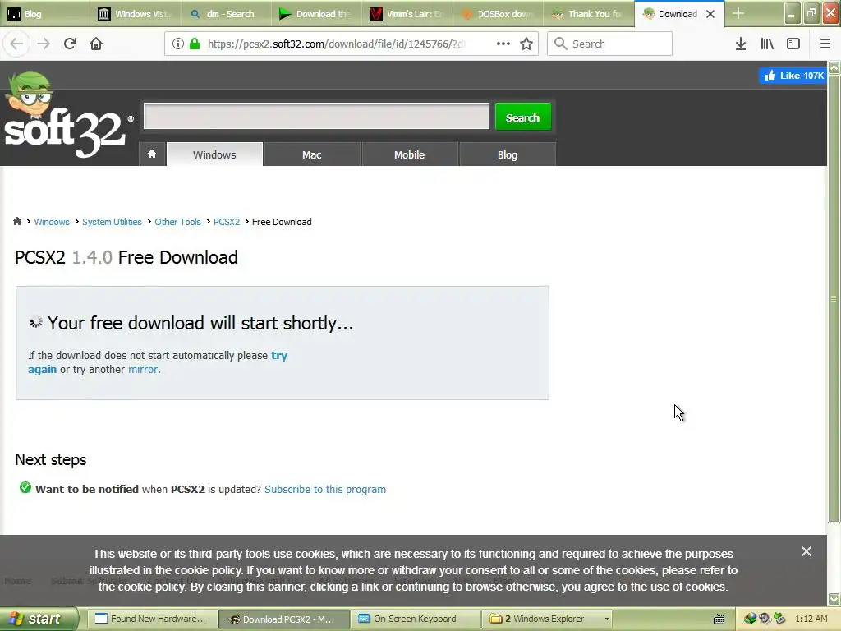Click the vertical scrollbar thumb

[834, 297]
